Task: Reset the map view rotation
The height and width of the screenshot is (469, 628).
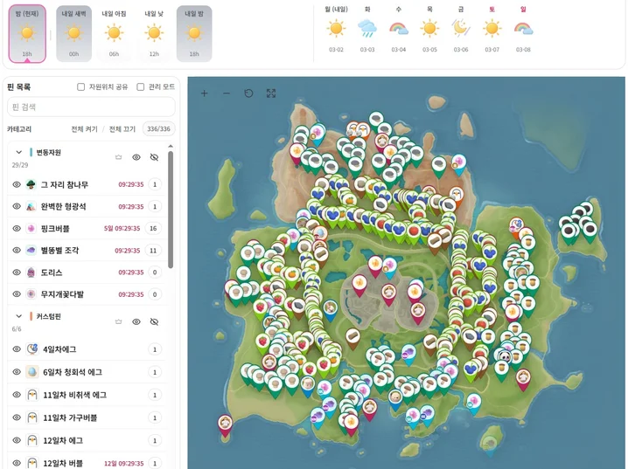Action: click(x=248, y=93)
